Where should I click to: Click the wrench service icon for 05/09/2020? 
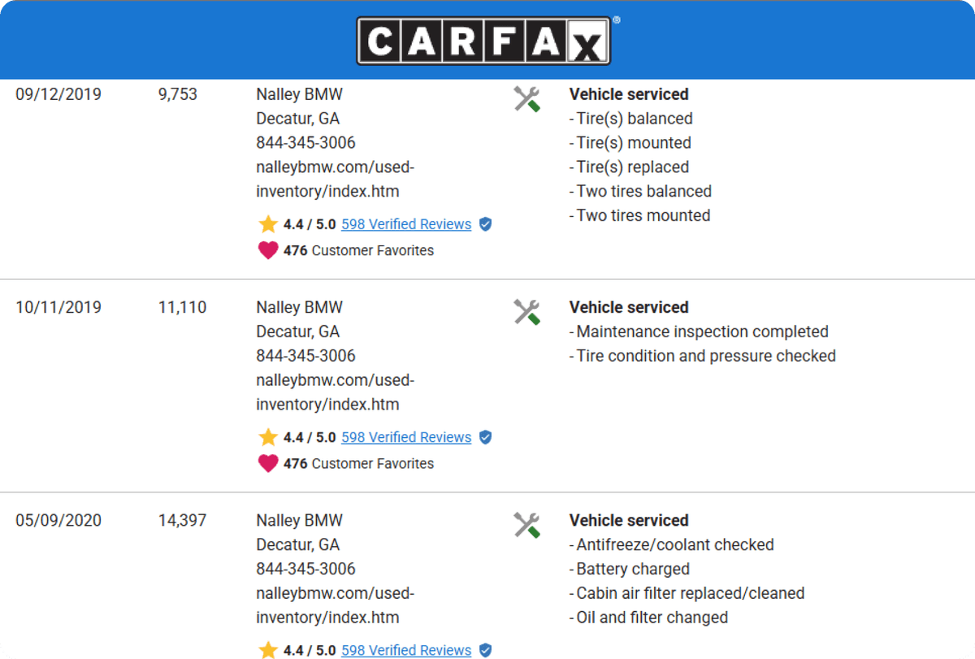pyautogui.click(x=526, y=525)
